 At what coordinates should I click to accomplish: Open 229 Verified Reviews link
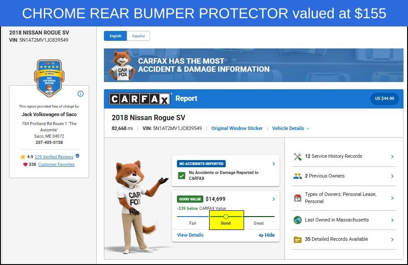pyautogui.click(x=54, y=157)
